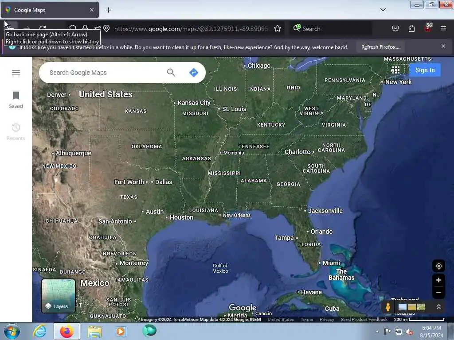The image size is (454, 340).
Task: Click the muted volume tray icon
Action: 409,332
